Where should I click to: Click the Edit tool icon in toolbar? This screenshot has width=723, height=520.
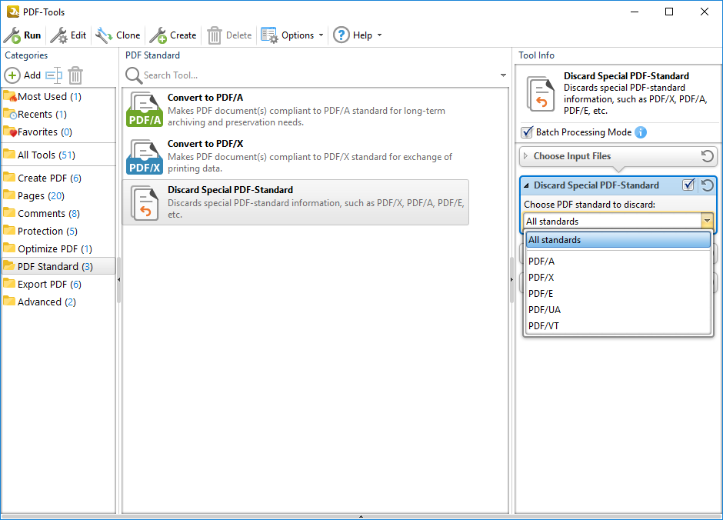click(59, 35)
